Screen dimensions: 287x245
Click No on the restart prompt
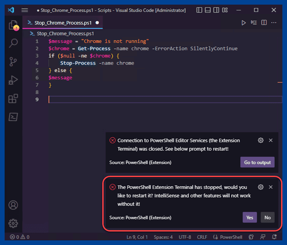point(267,218)
